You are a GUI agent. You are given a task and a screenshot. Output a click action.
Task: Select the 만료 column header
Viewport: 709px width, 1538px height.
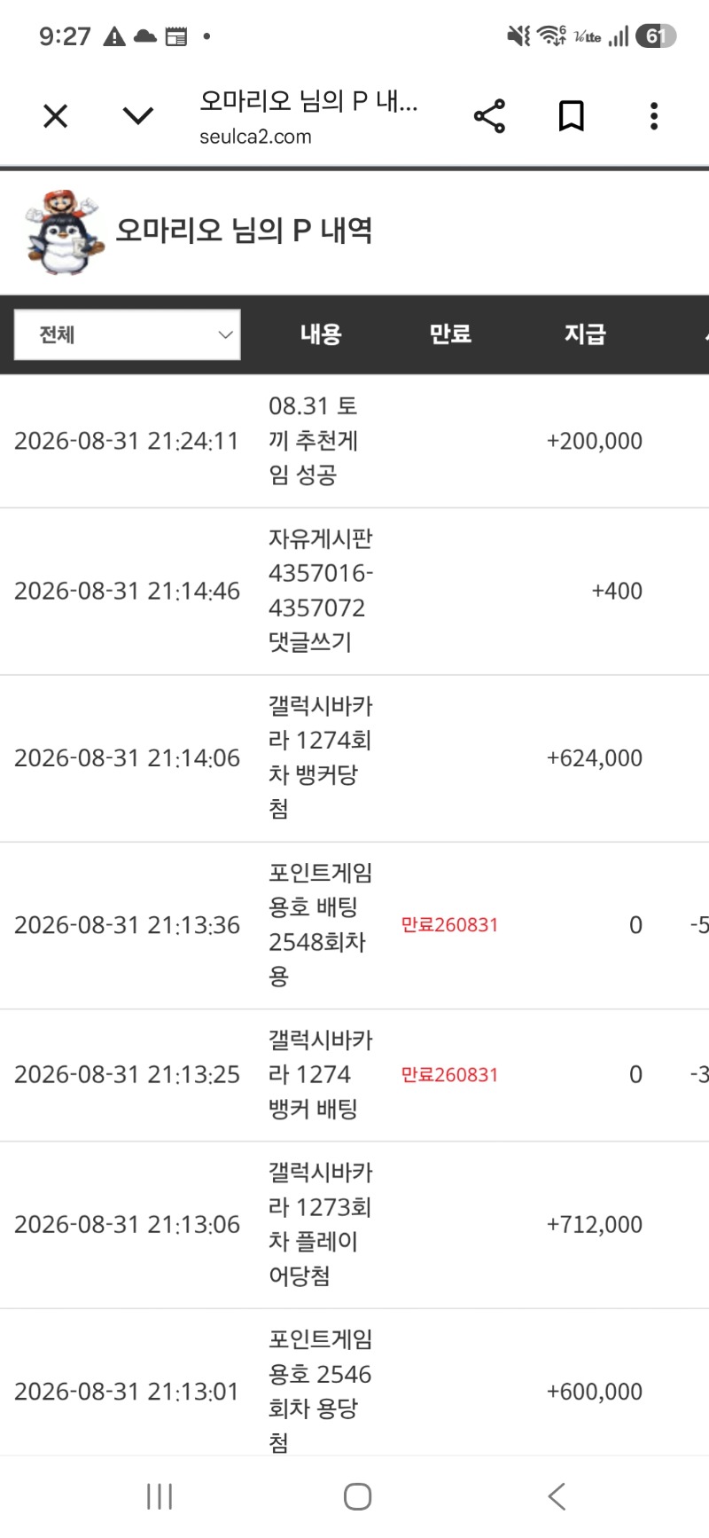tap(450, 334)
